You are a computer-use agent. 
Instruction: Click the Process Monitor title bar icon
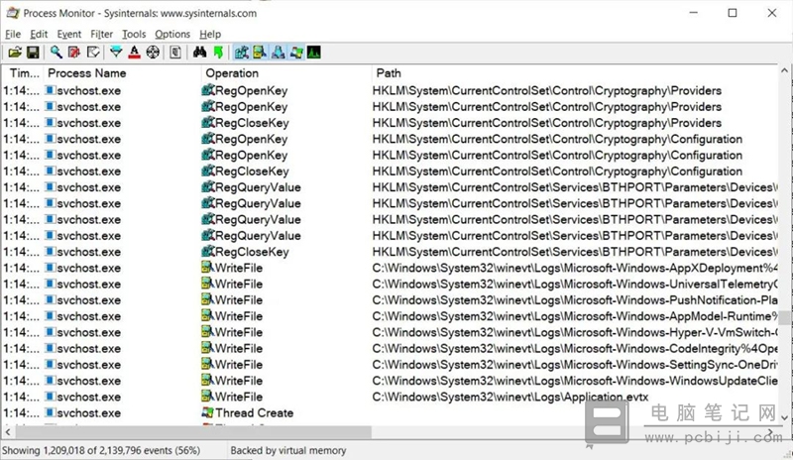(x=12, y=13)
